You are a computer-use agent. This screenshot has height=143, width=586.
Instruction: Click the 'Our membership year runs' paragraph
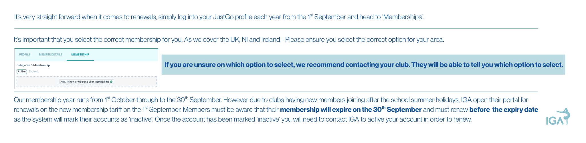(x=276, y=110)
